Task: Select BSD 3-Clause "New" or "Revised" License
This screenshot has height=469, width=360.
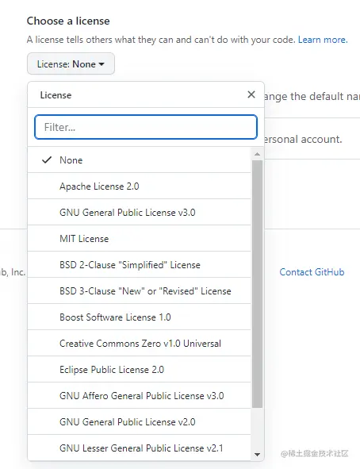Action: (x=140, y=290)
